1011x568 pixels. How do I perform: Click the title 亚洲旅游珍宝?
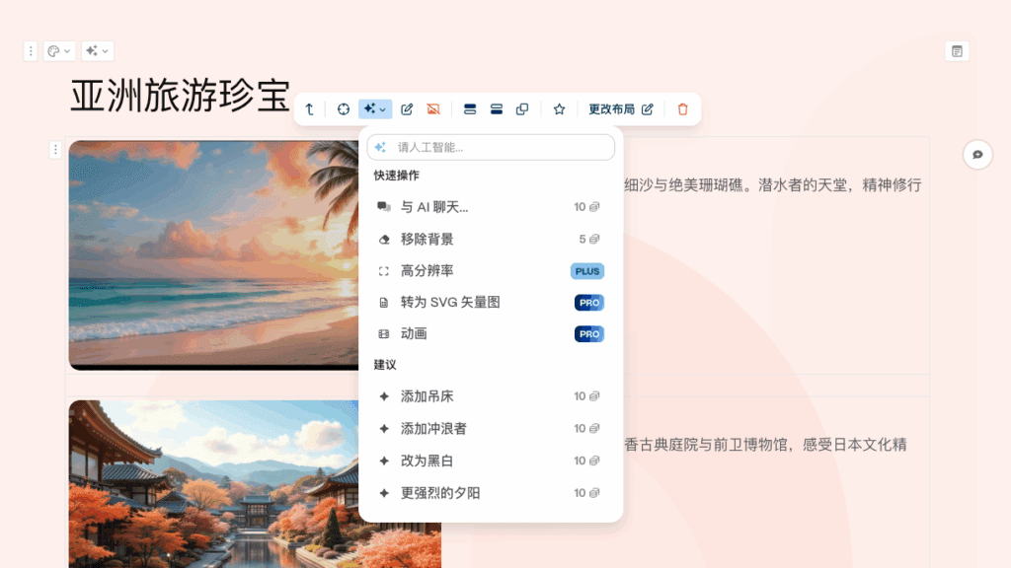click(x=180, y=96)
